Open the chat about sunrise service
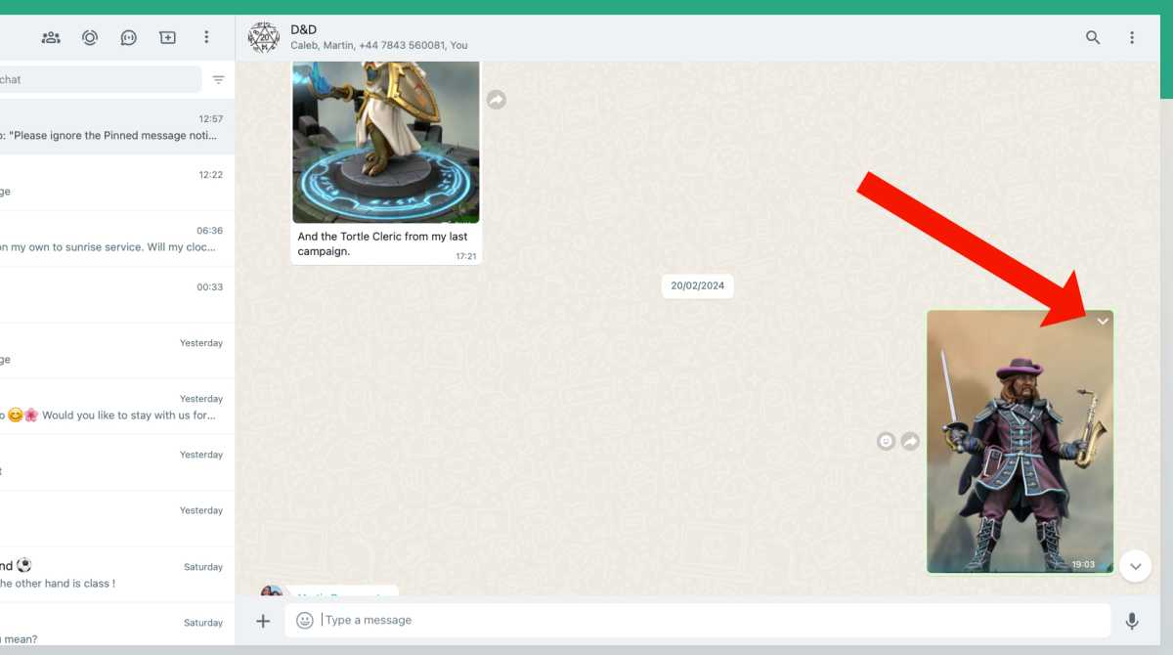The width and height of the screenshot is (1173, 655). pyautogui.click(x=117, y=239)
